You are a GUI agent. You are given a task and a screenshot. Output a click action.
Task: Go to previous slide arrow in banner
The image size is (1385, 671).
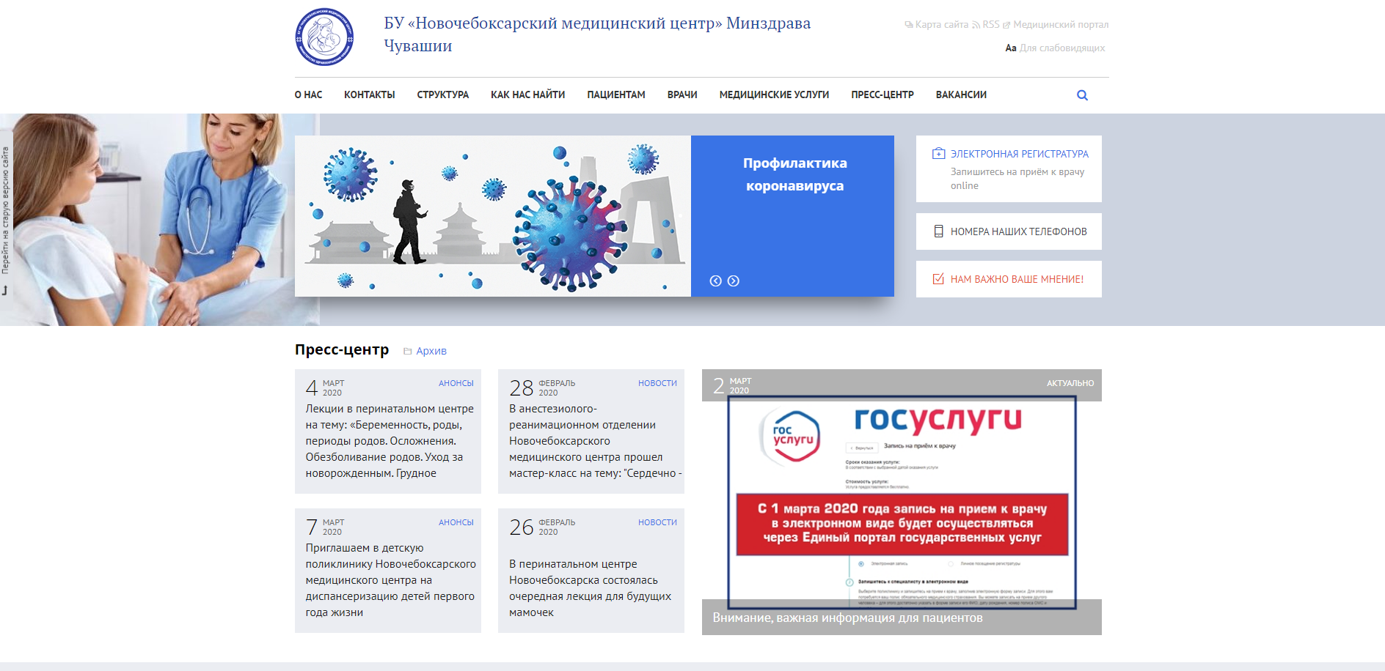point(715,281)
